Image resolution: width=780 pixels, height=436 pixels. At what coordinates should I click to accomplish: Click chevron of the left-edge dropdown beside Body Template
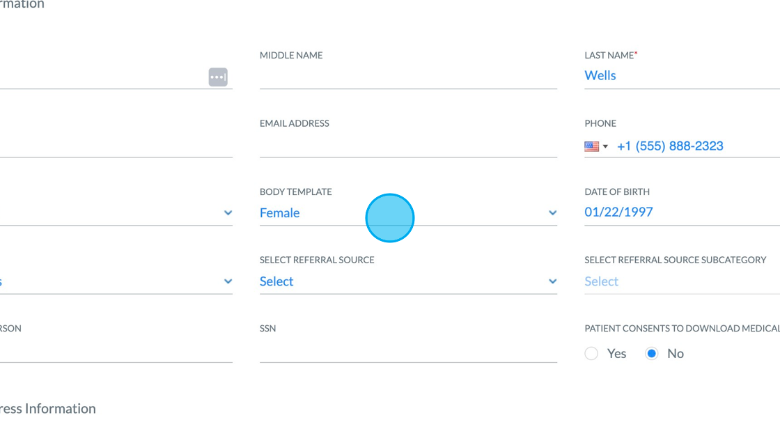[228, 213]
